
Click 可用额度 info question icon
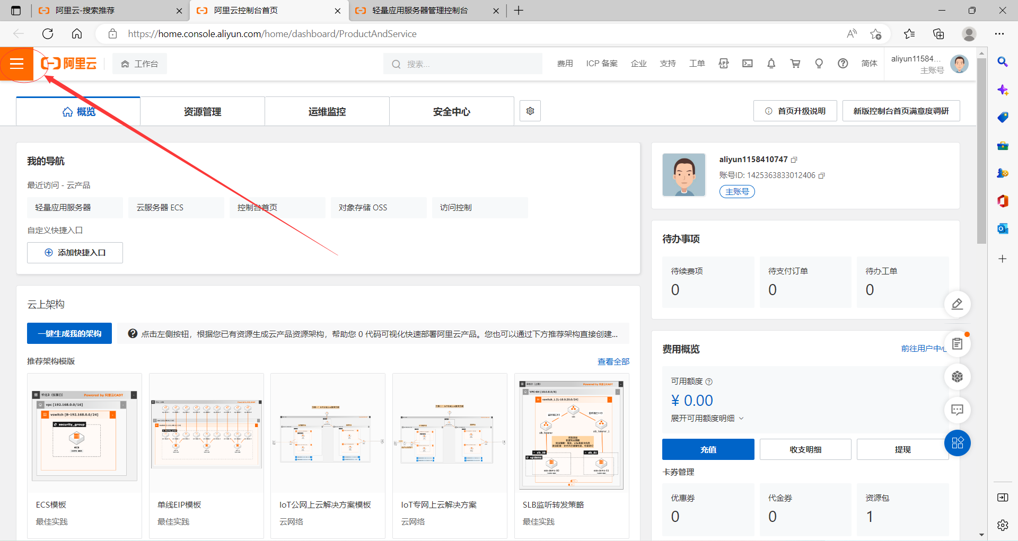pos(709,382)
